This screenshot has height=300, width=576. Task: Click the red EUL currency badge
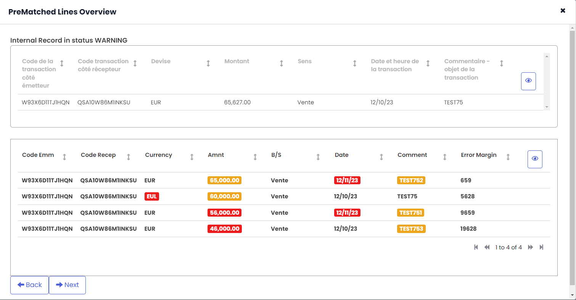(x=152, y=196)
